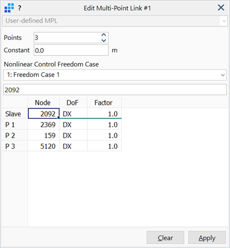Screen dimensions: 230x248
Task: Decrease Points with the down arrow
Action: point(104,41)
